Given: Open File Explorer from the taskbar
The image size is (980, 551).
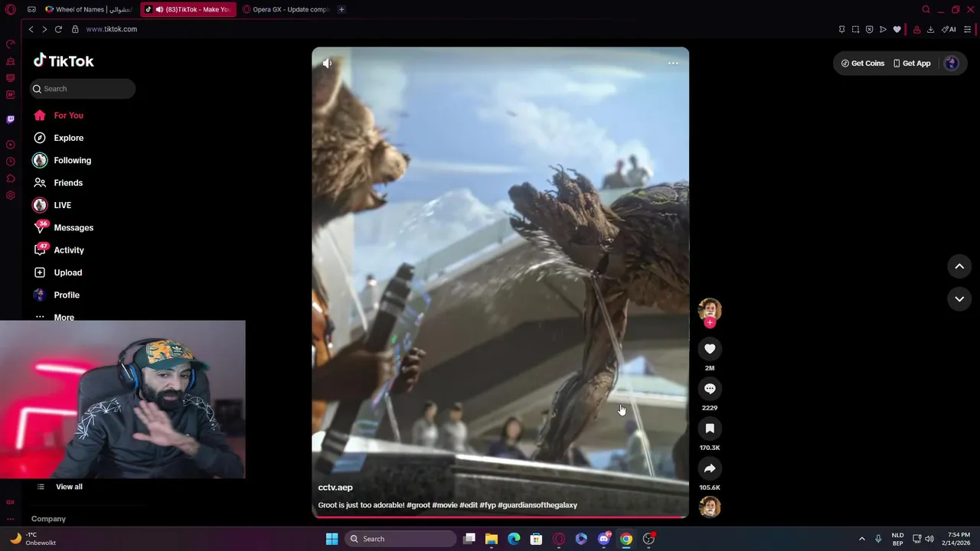Looking at the screenshot, I should point(492,539).
